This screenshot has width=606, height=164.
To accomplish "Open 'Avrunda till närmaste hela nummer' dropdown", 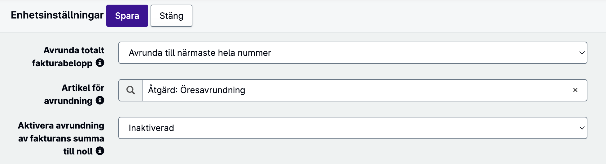I will click(353, 53).
